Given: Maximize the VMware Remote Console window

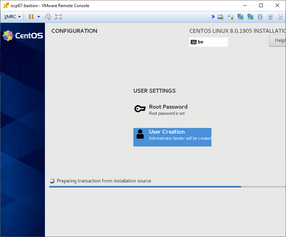Looking at the screenshot, I should point(261,5).
